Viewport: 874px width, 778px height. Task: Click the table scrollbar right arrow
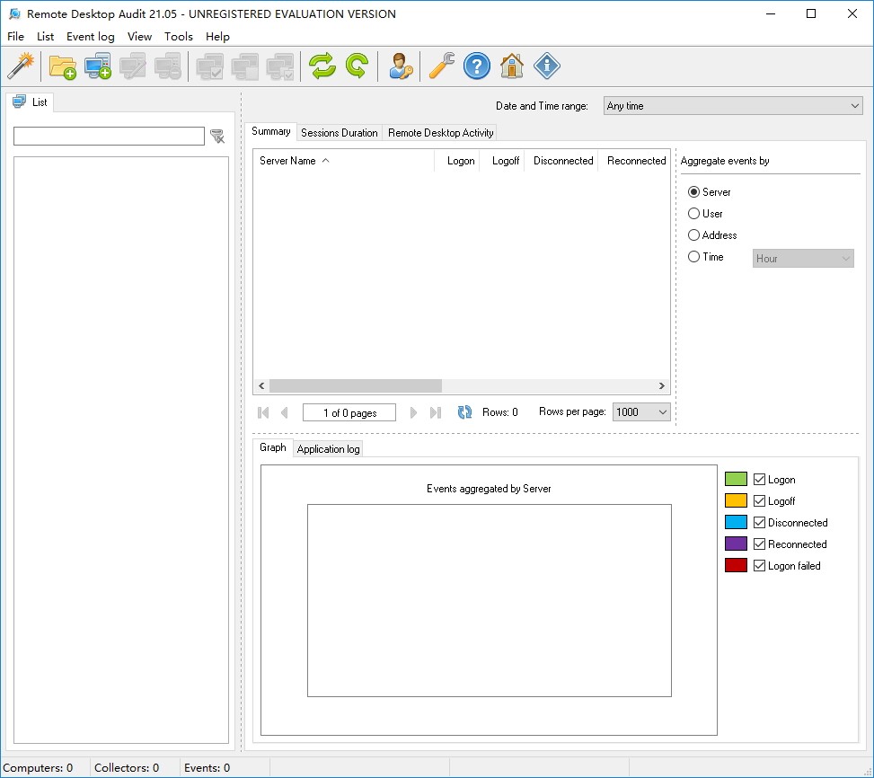click(662, 385)
